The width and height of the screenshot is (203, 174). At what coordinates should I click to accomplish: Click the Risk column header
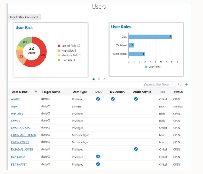click(162, 92)
